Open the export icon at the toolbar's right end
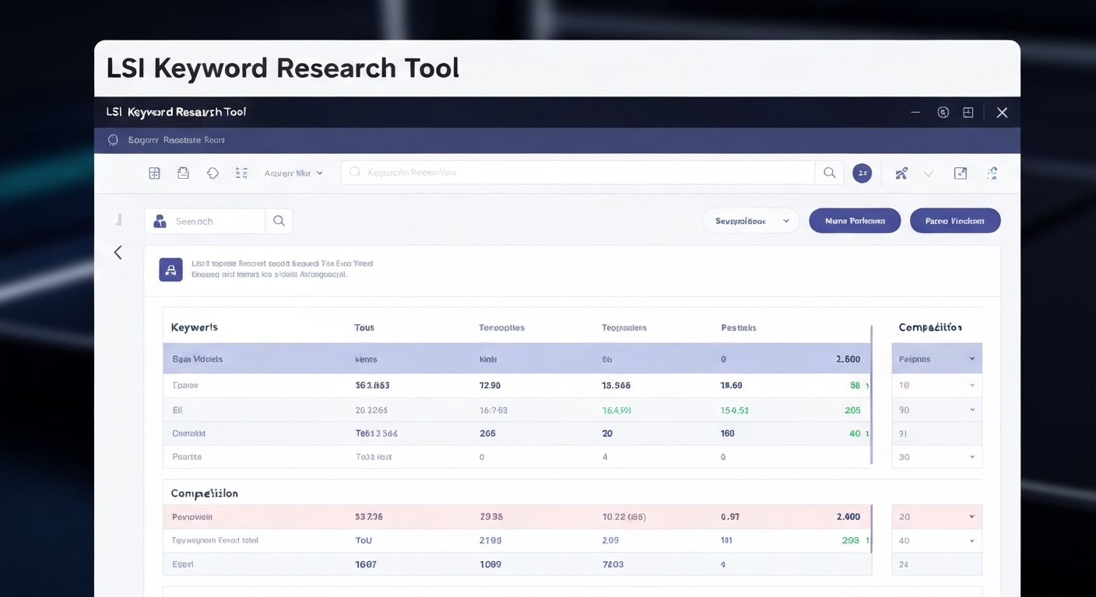 coord(960,173)
